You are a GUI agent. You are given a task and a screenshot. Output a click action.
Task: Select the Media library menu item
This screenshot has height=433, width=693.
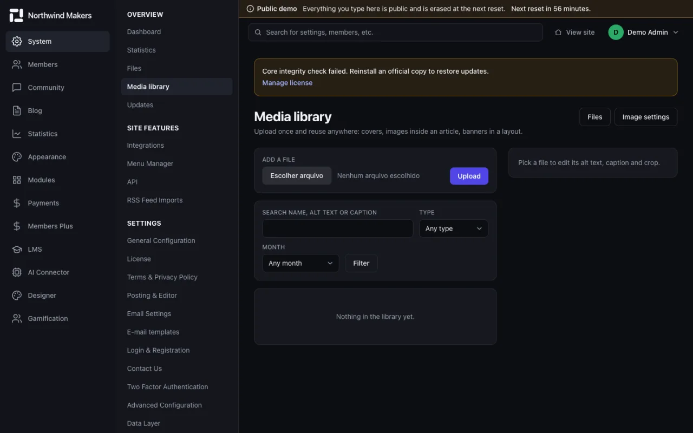176,87
